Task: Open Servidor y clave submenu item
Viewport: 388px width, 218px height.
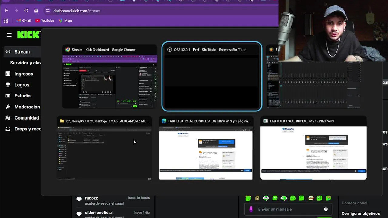Action: pyautogui.click(x=25, y=63)
